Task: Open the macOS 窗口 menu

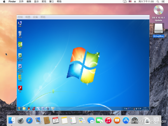Action: (52, 1)
